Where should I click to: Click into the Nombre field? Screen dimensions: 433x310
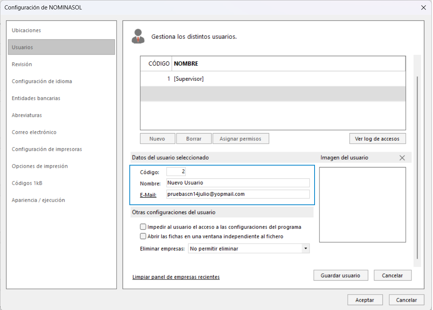tap(238, 183)
